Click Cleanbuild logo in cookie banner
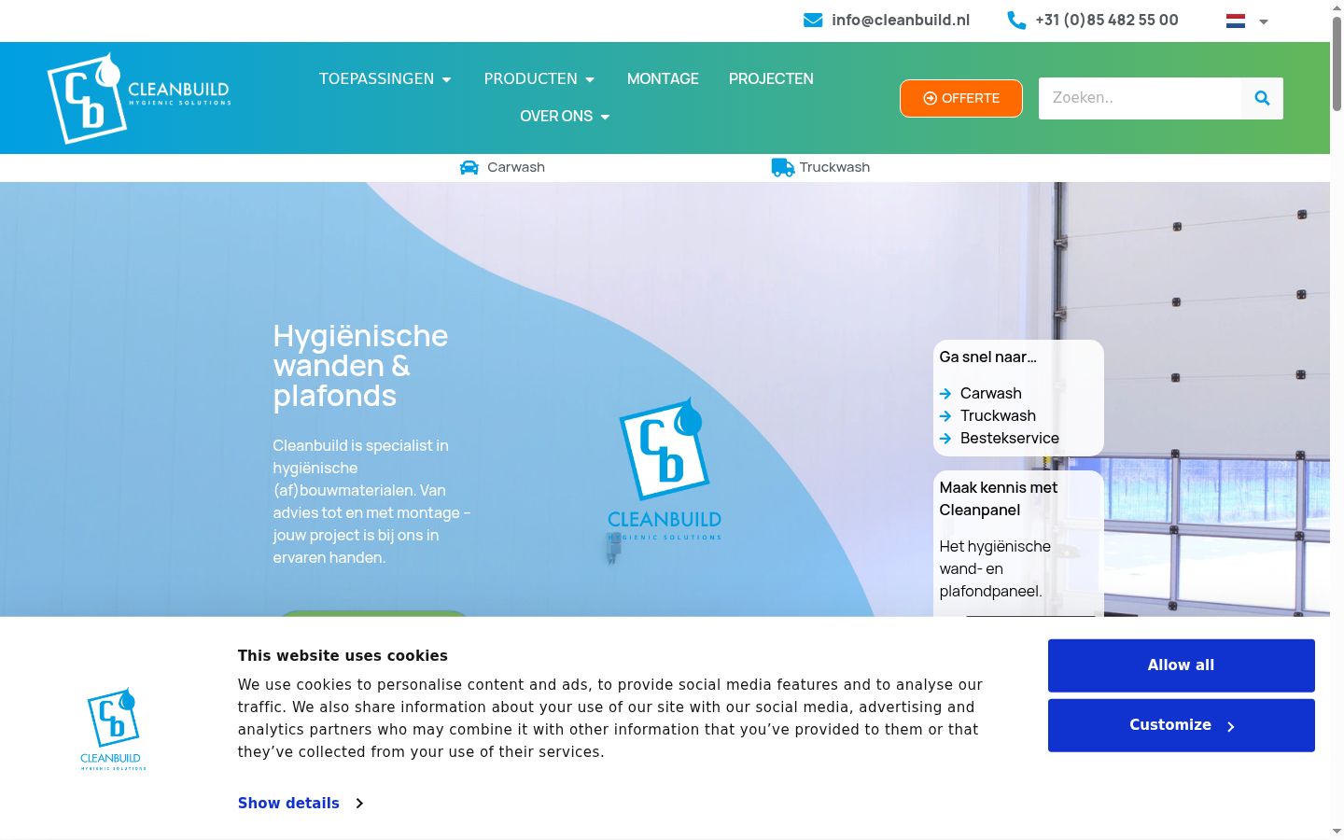1344x840 pixels. pos(113,729)
